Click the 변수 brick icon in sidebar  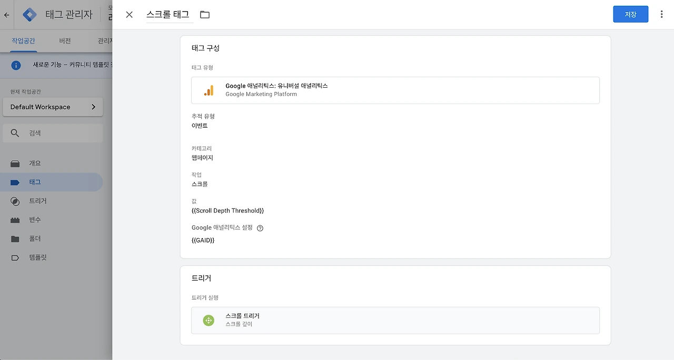[x=15, y=220]
